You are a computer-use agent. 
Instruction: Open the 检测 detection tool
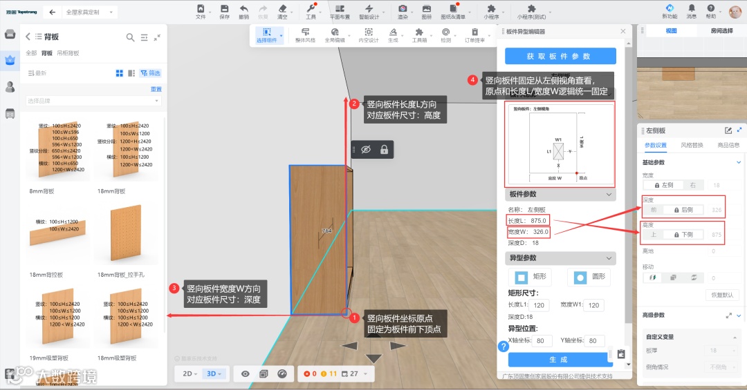pos(446,35)
